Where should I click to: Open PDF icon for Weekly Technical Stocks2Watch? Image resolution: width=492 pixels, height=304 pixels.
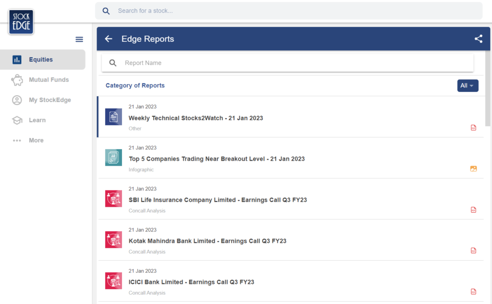coord(473,127)
